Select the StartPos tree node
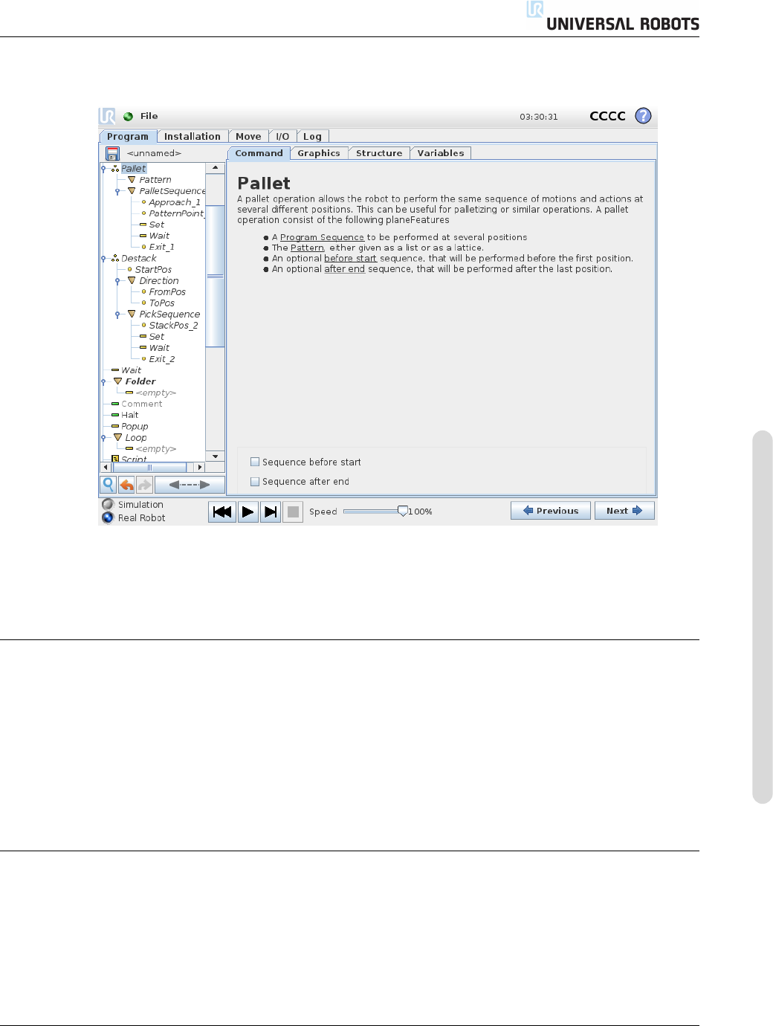This screenshot has width=773, height=1026. [153, 270]
